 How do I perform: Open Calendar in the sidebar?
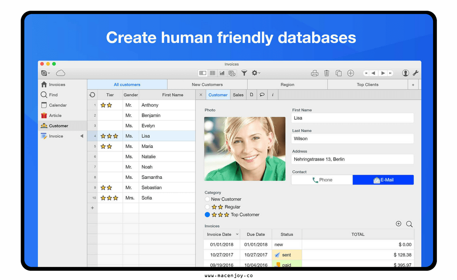coord(62,105)
